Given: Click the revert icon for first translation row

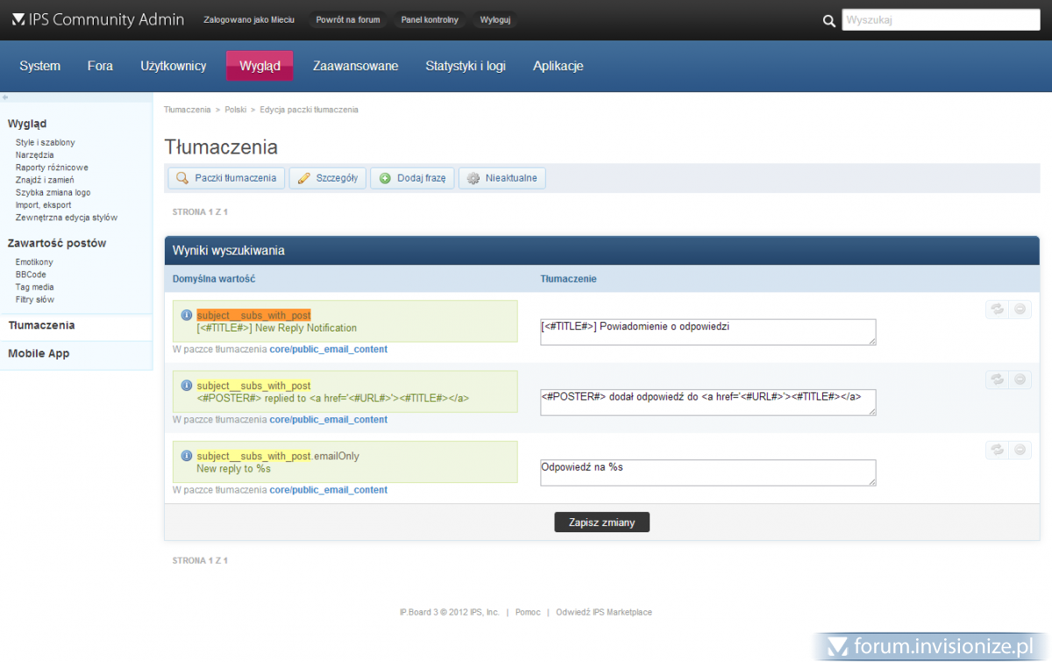Looking at the screenshot, I should (x=997, y=309).
